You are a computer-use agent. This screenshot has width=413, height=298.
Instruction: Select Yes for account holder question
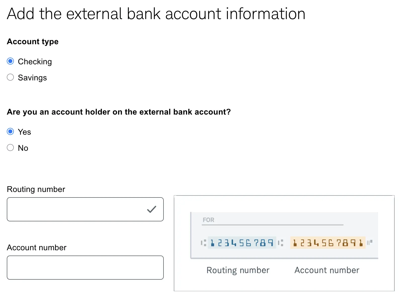pyautogui.click(x=10, y=132)
